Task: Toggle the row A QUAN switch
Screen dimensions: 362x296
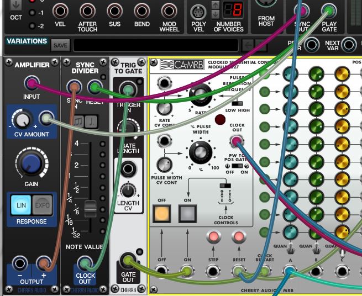Action: [291, 249]
